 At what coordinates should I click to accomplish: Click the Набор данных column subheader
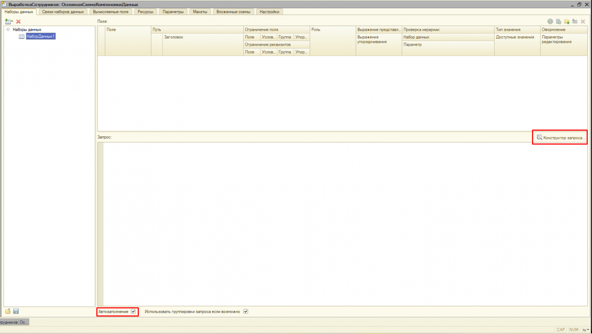pyautogui.click(x=448, y=37)
